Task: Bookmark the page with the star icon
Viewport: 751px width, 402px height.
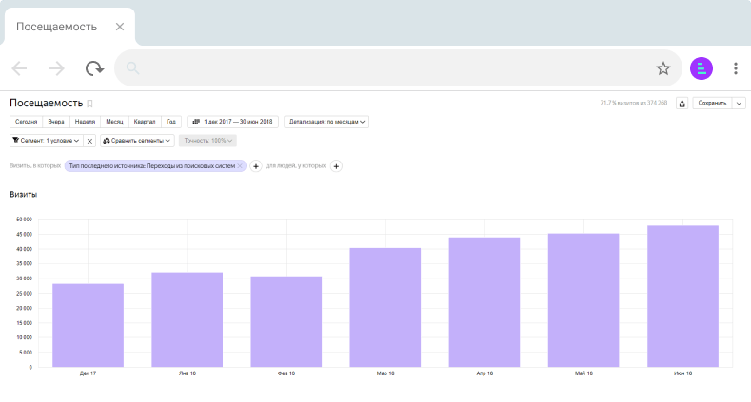Action: [662, 68]
